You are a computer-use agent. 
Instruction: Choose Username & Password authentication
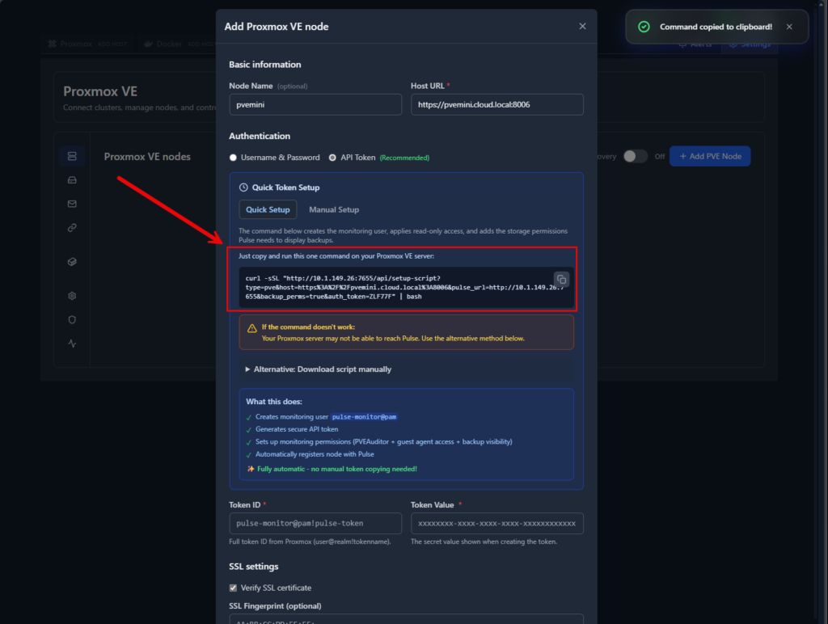point(233,158)
